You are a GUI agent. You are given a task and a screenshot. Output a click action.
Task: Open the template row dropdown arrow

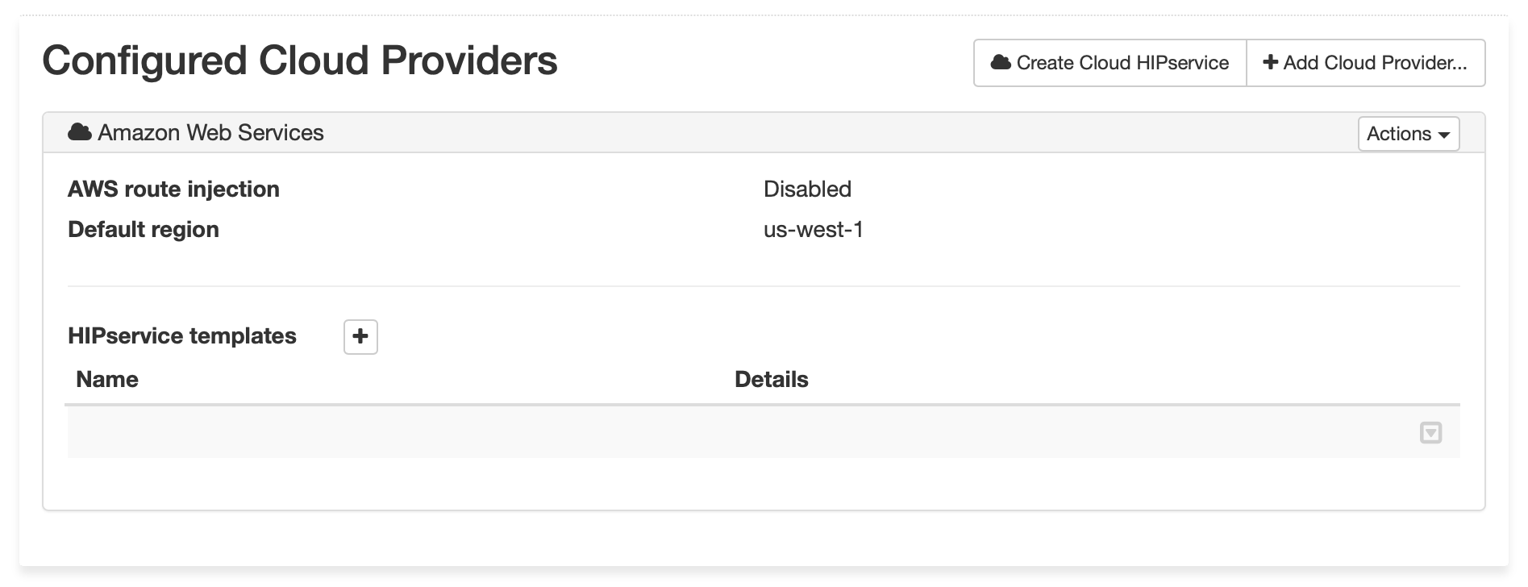coord(1430,433)
